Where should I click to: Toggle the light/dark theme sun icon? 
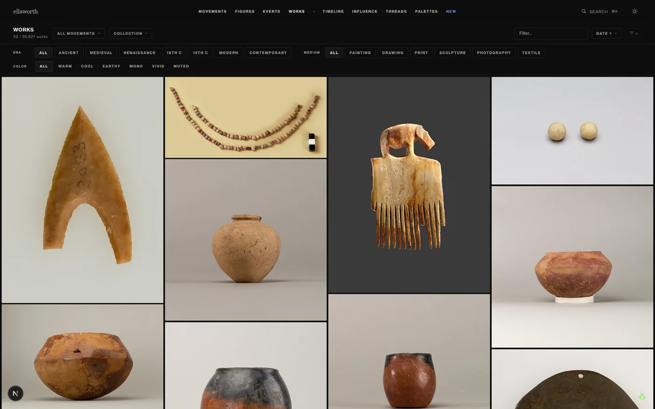click(x=634, y=11)
